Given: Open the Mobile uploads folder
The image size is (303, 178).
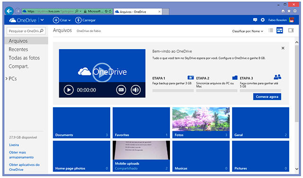Looking at the screenshot, I should [x=141, y=156].
